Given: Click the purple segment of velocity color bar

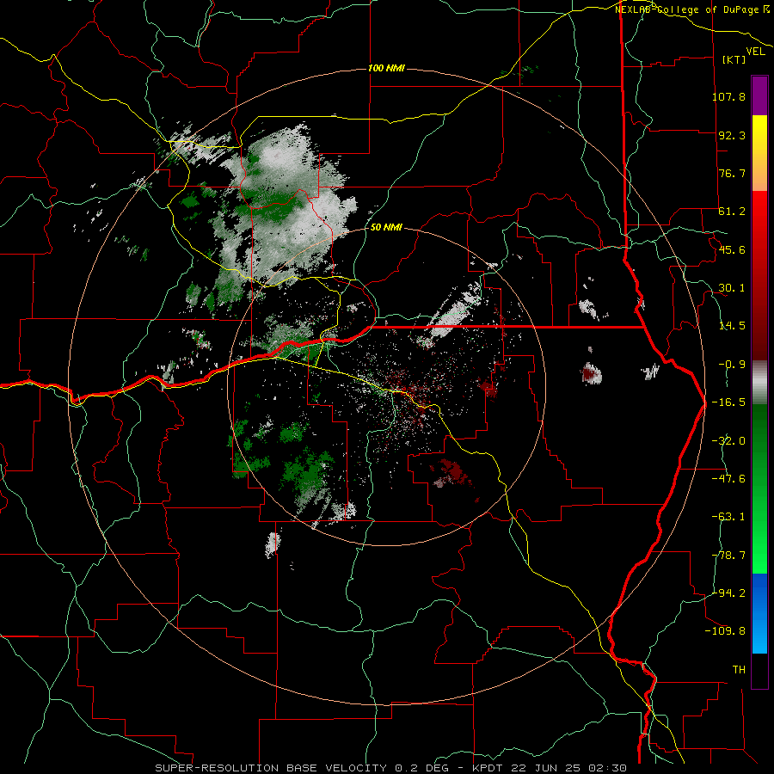Looking at the screenshot, I should 759,96.
